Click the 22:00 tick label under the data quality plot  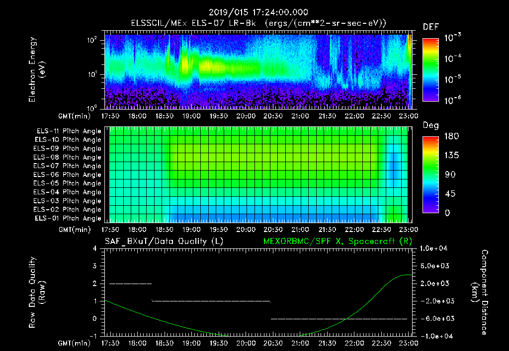tap(354, 343)
